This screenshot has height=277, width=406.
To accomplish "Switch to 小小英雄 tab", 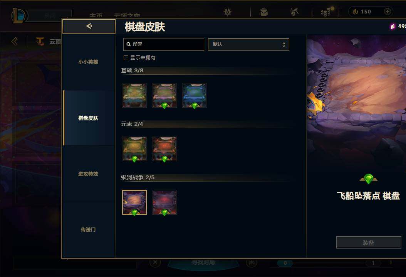I will click(x=88, y=62).
